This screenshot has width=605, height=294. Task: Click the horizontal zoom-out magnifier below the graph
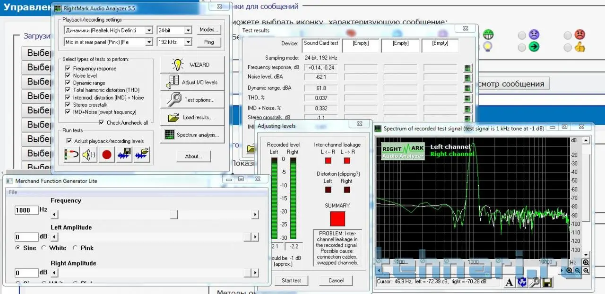click(x=578, y=270)
